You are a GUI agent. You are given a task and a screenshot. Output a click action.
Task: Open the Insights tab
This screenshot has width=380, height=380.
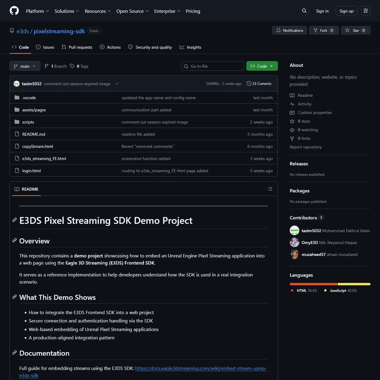[x=190, y=47]
